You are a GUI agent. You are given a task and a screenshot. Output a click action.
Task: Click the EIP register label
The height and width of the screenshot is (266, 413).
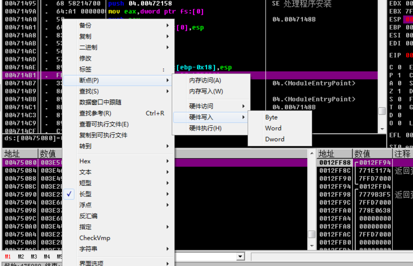coord(395,55)
